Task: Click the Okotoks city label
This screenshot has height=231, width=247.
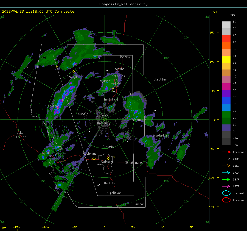Action: 110,183
